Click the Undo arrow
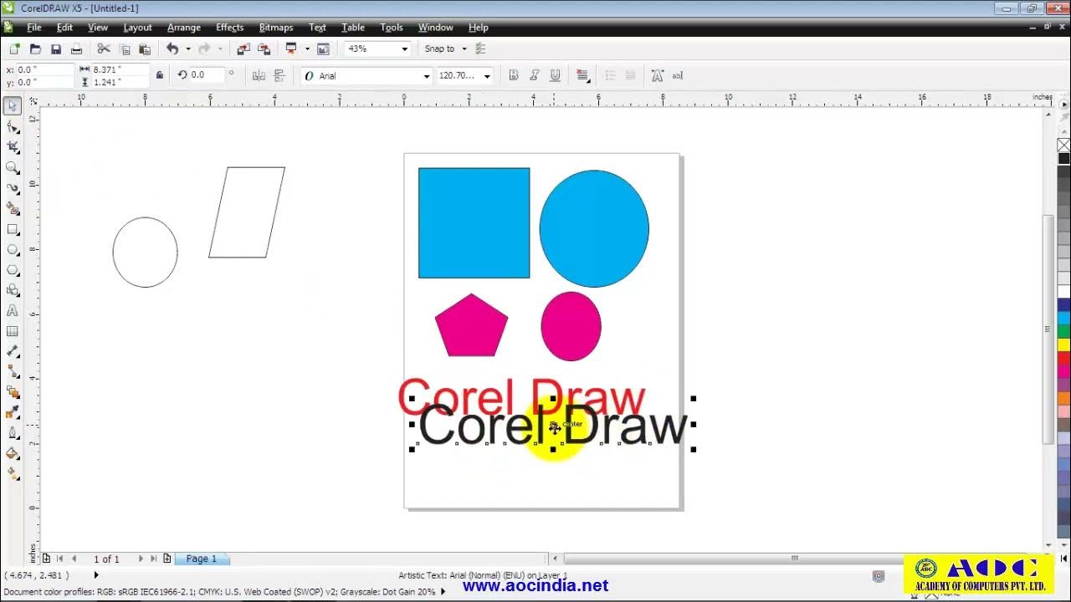Image resolution: width=1071 pixels, height=602 pixels. click(x=172, y=49)
